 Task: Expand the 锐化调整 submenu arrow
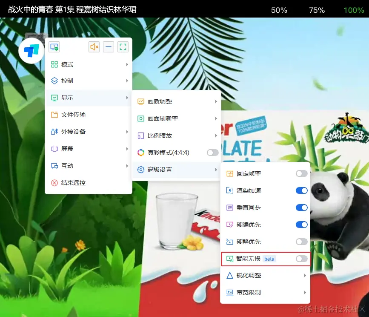305,275
